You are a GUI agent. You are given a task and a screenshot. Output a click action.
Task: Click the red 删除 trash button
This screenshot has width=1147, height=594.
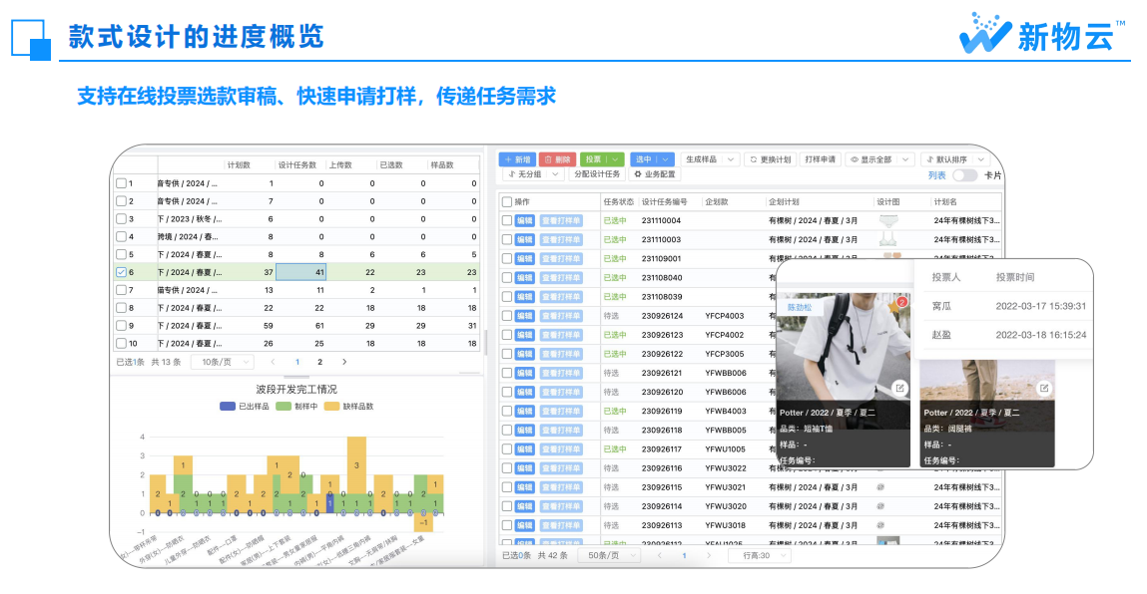pos(557,159)
